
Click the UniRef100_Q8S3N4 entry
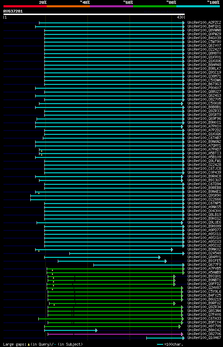pos(204,311)
